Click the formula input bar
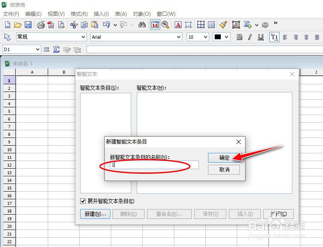Image resolution: width=323 pixels, height=247 pixels. (205, 49)
